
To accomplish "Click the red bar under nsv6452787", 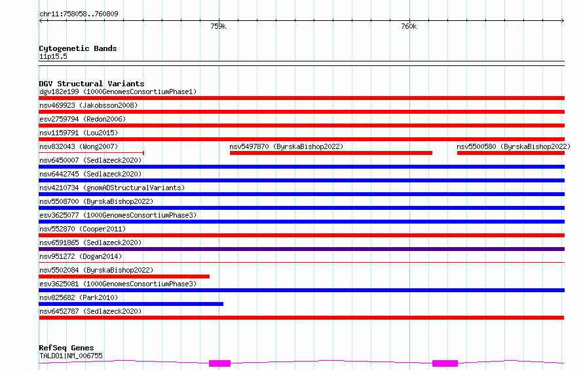I will [301, 318].
